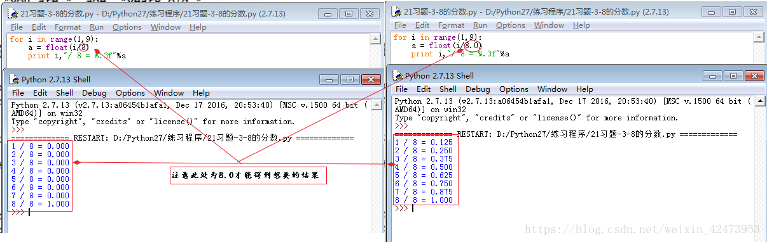767x242 pixels.
Task: Open Window menu in left editor window
Action: pos(165,27)
